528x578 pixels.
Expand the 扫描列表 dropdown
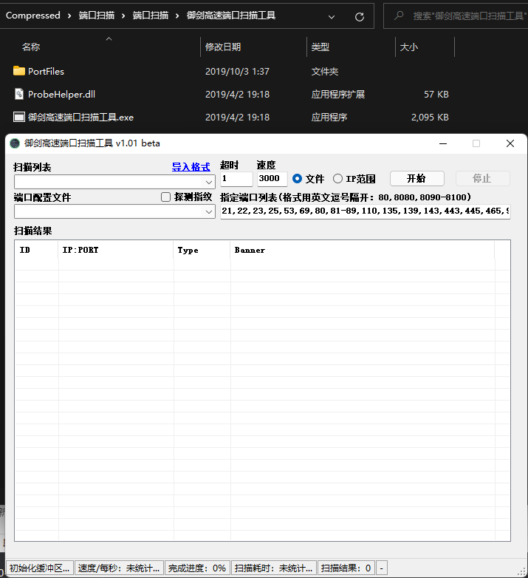point(209,182)
